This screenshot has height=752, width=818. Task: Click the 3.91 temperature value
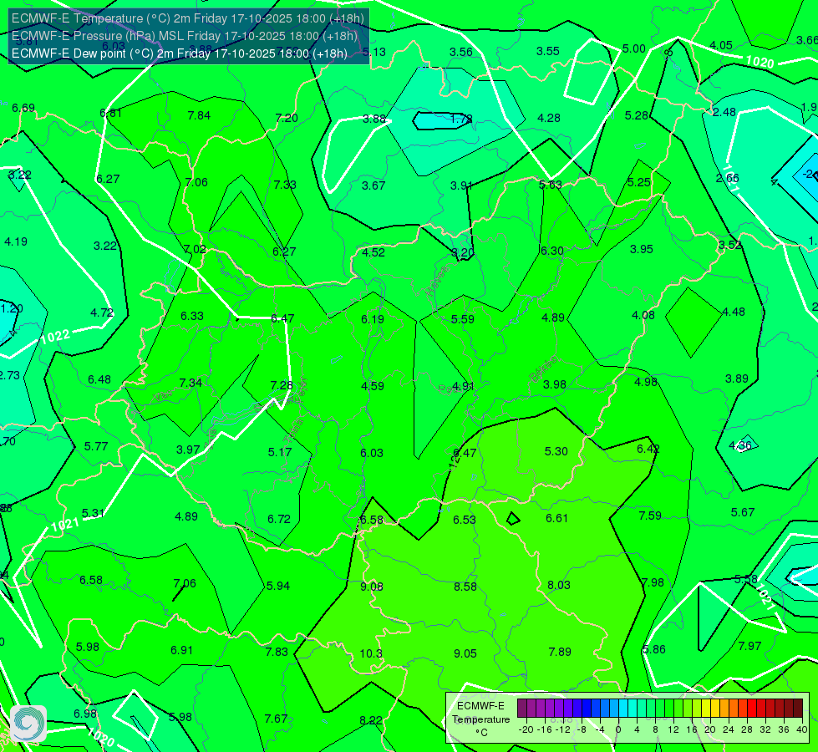(x=462, y=185)
